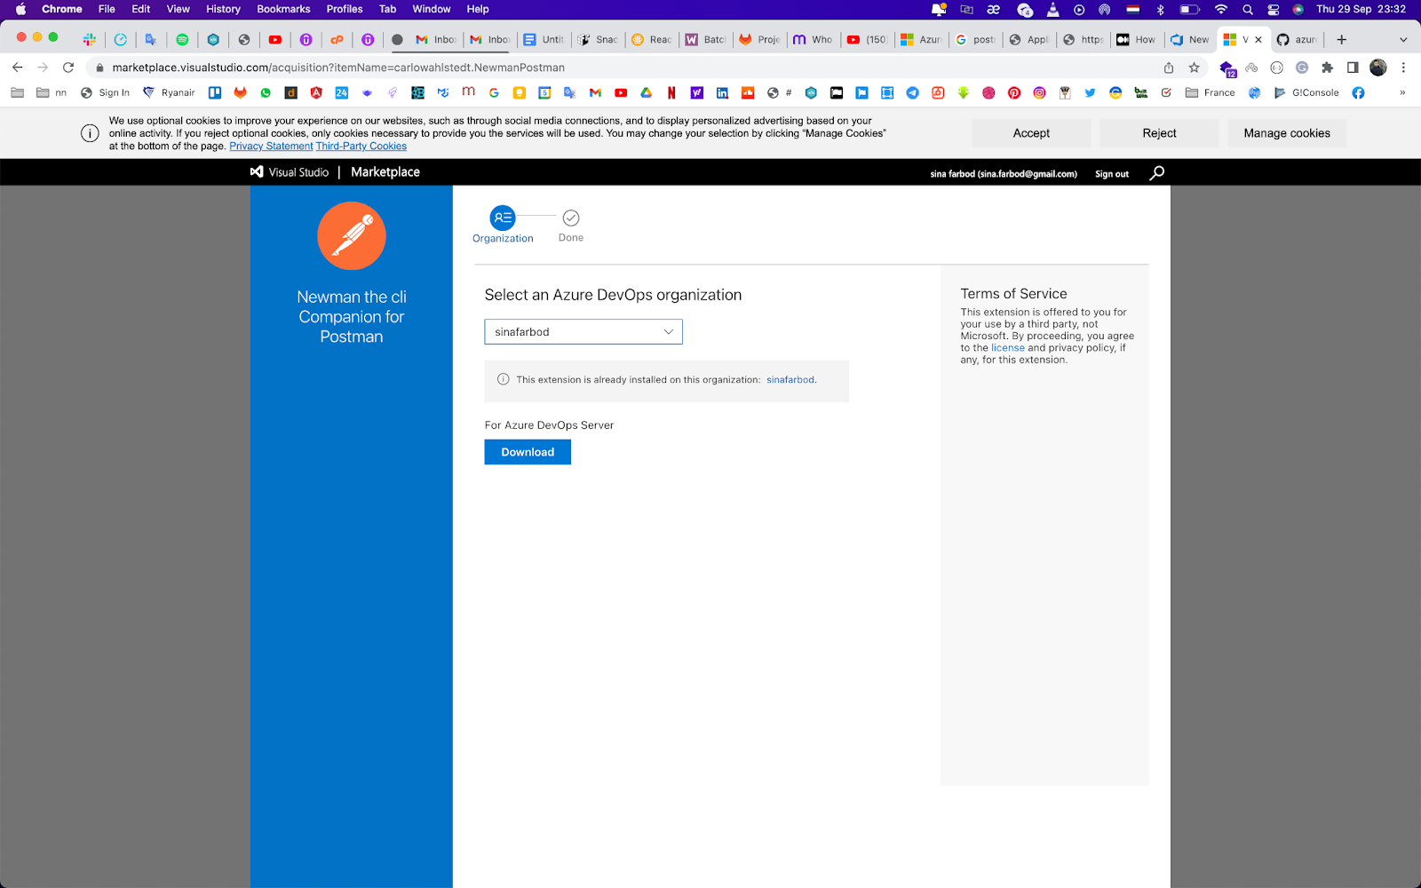
Task: Open the license link in Terms of Service
Action: pyautogui.click(x=1008, y=348)
